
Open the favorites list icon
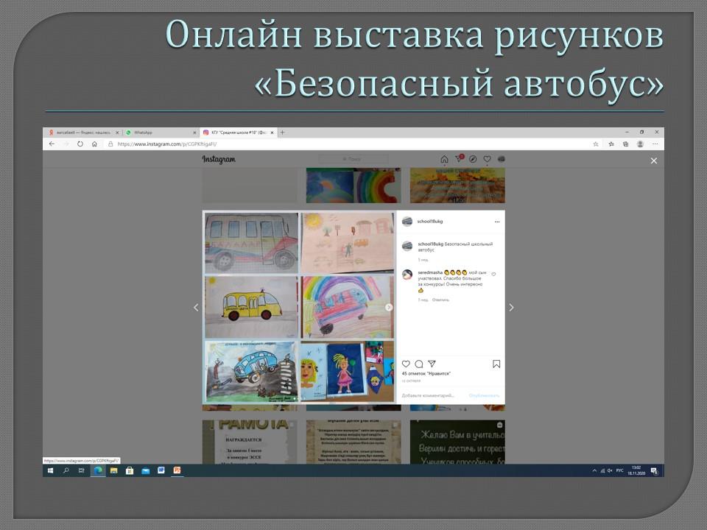coord(611,144)
